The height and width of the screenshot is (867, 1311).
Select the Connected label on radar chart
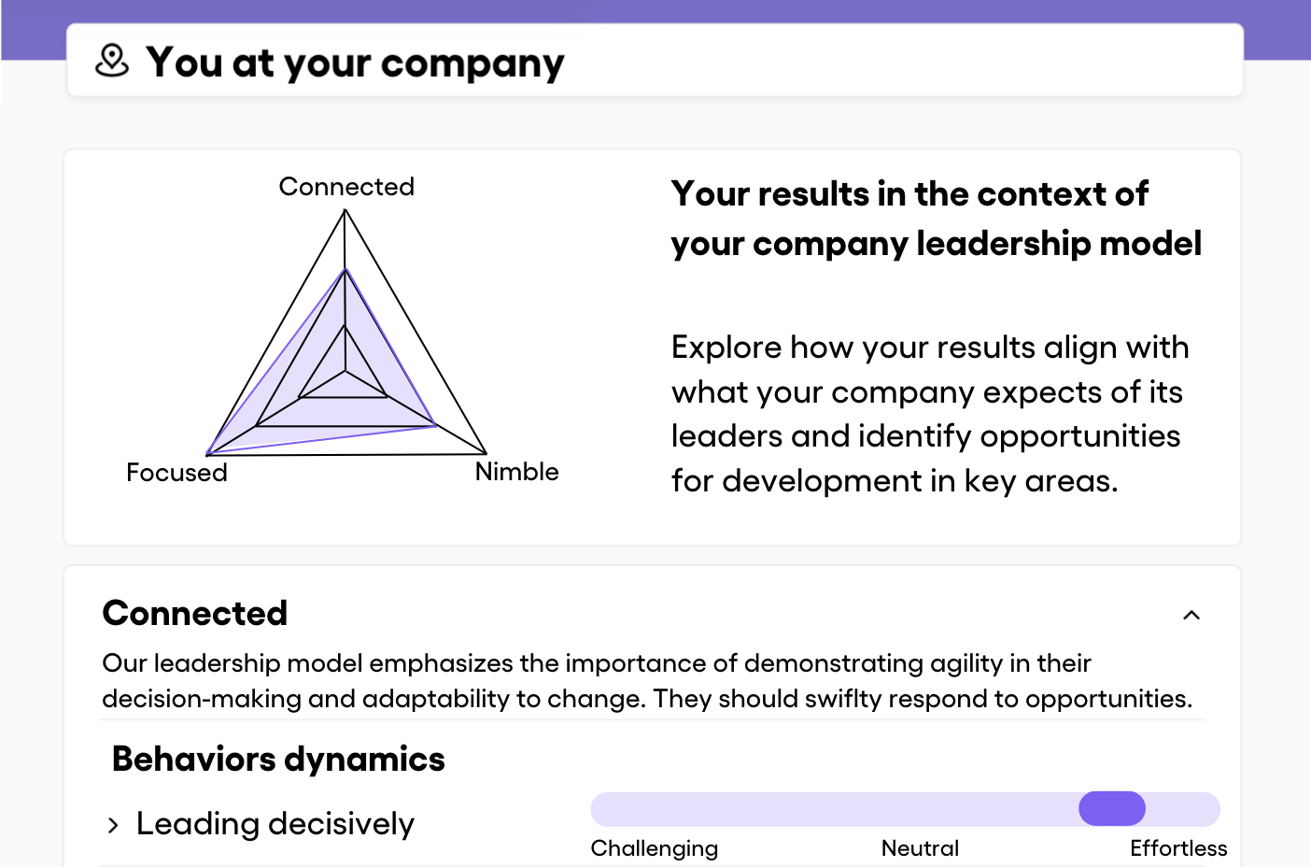pos(346,187)
